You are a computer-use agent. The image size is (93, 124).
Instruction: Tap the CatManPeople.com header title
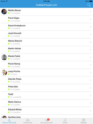tap(47, 5)
